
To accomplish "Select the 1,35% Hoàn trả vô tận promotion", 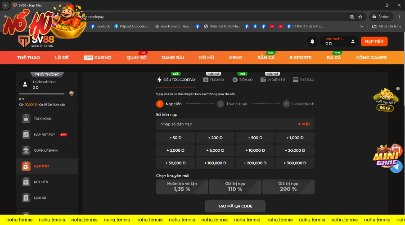I will pyautogui.click(x=182, y=186).
